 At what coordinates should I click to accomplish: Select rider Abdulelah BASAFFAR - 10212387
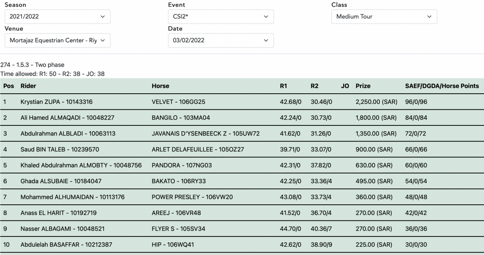click(66, 244)
